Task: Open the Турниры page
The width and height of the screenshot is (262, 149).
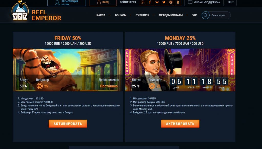Action: [x=143, y=15]
